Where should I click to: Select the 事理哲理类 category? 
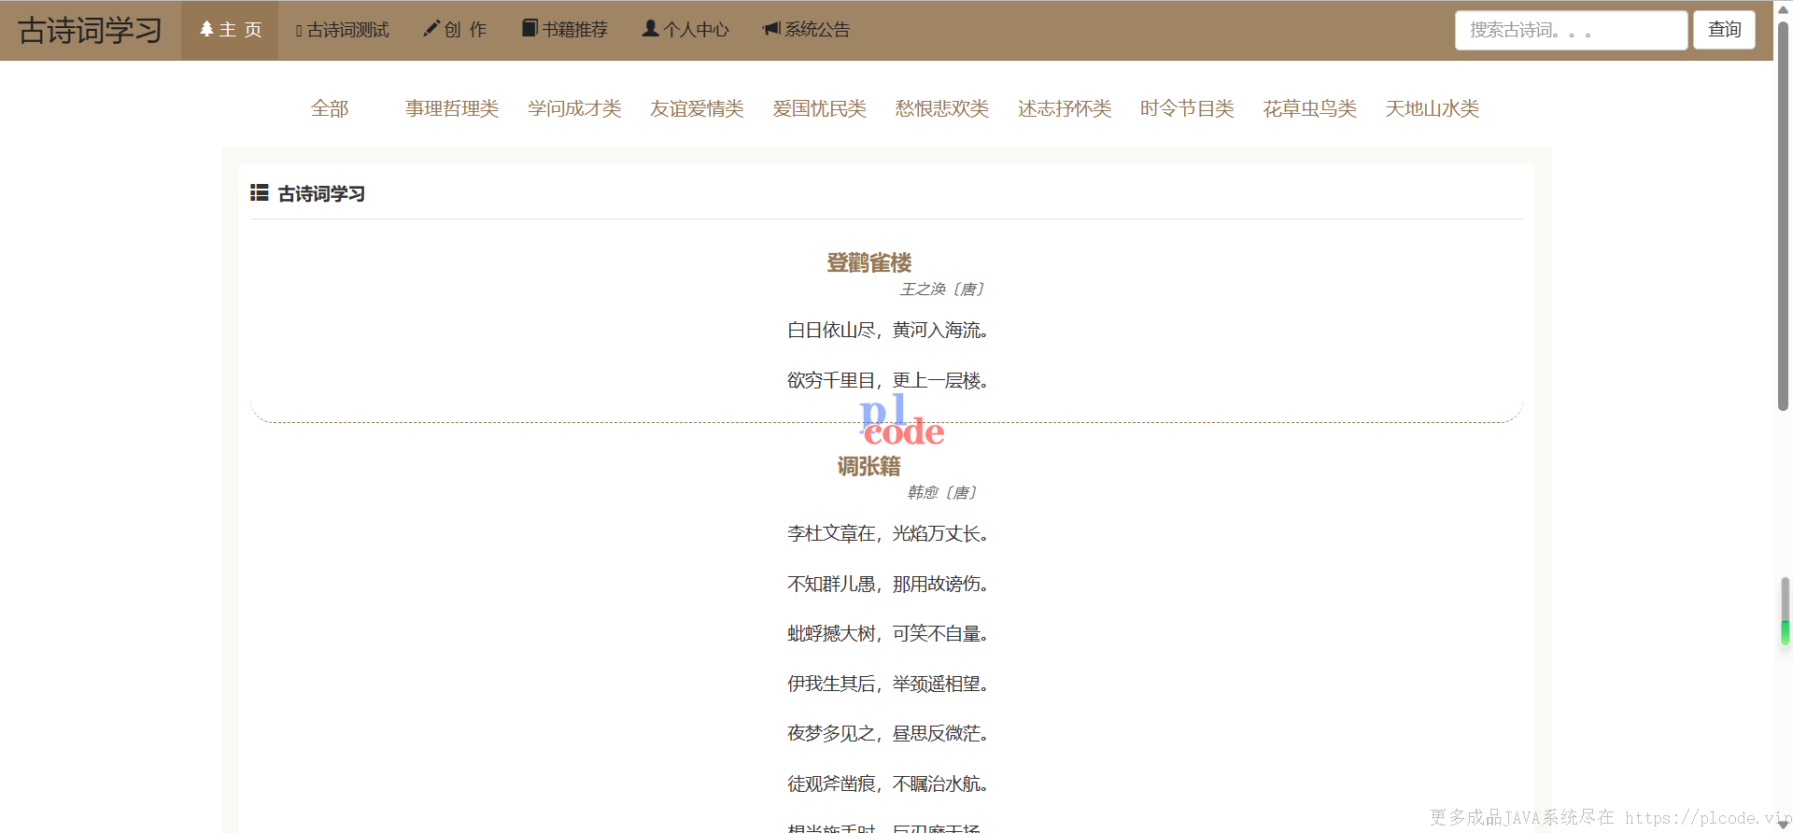tap(452, 108)
